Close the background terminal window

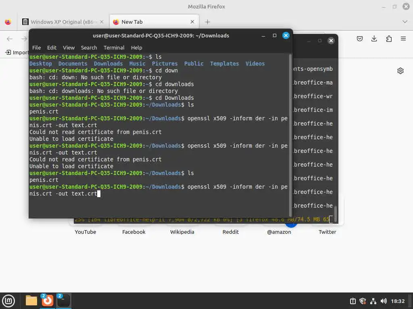coord(331,41)
